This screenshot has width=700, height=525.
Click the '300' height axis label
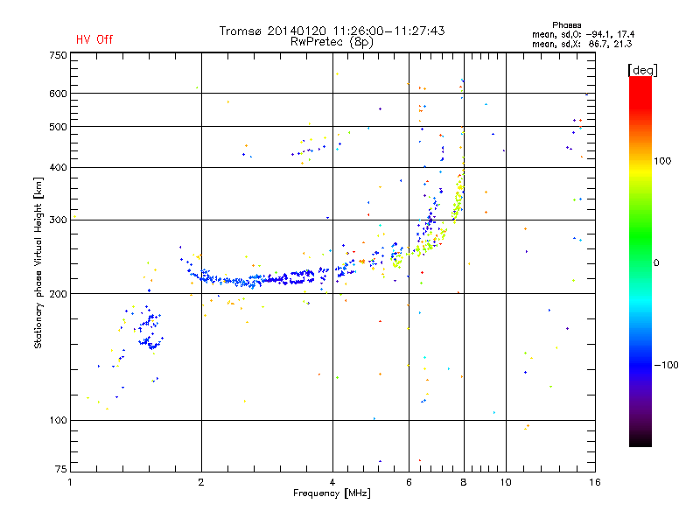58,220
